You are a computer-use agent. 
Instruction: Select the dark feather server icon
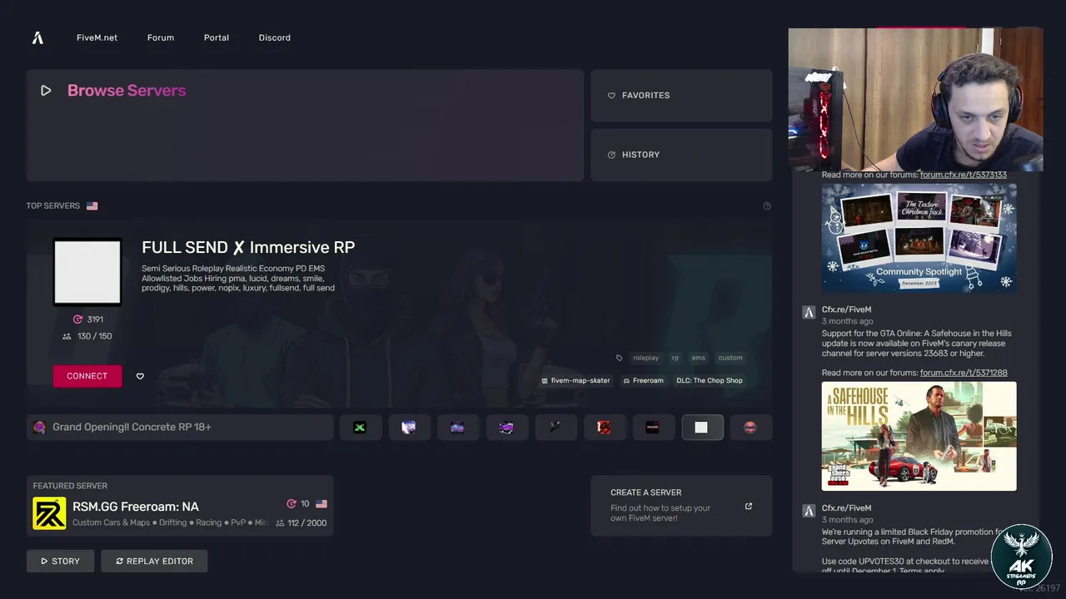(555, 427)
